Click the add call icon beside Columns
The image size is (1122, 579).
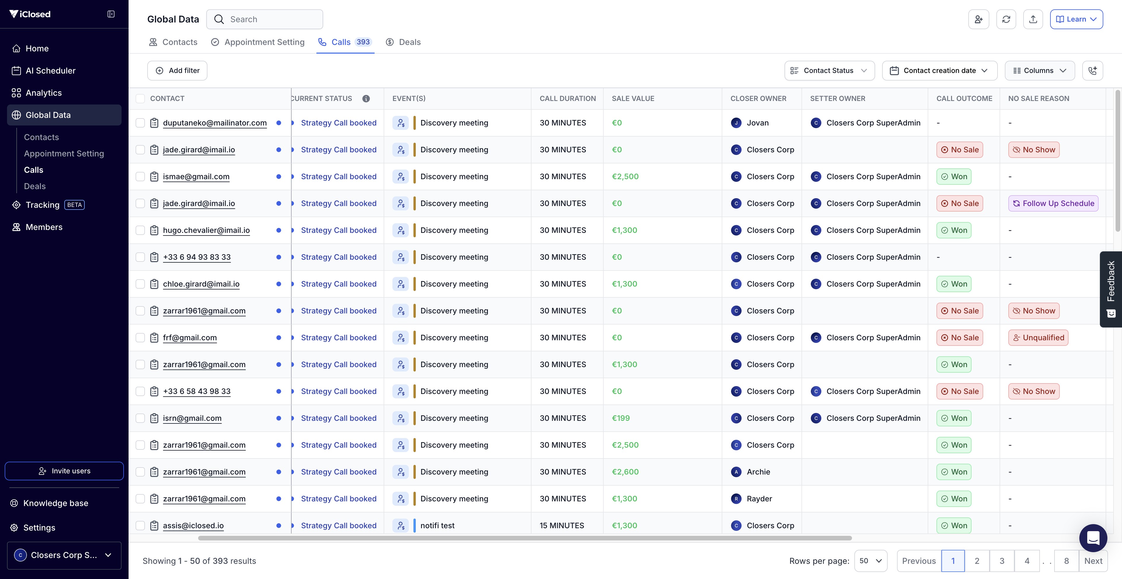(x=1092, y=70)
